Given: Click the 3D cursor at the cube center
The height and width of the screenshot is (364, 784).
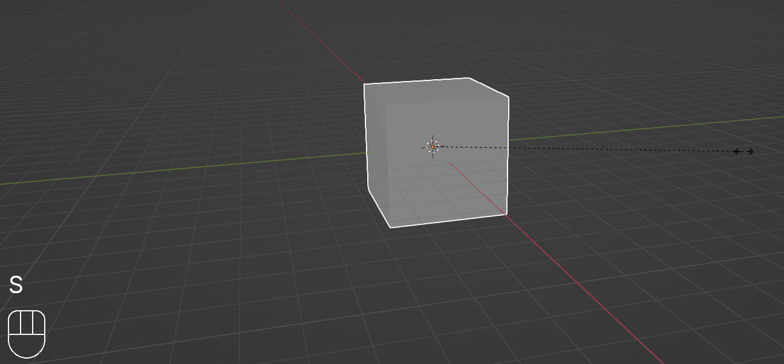Looking at the screenshot, I should pyautogui.click(x=433, y=147).
